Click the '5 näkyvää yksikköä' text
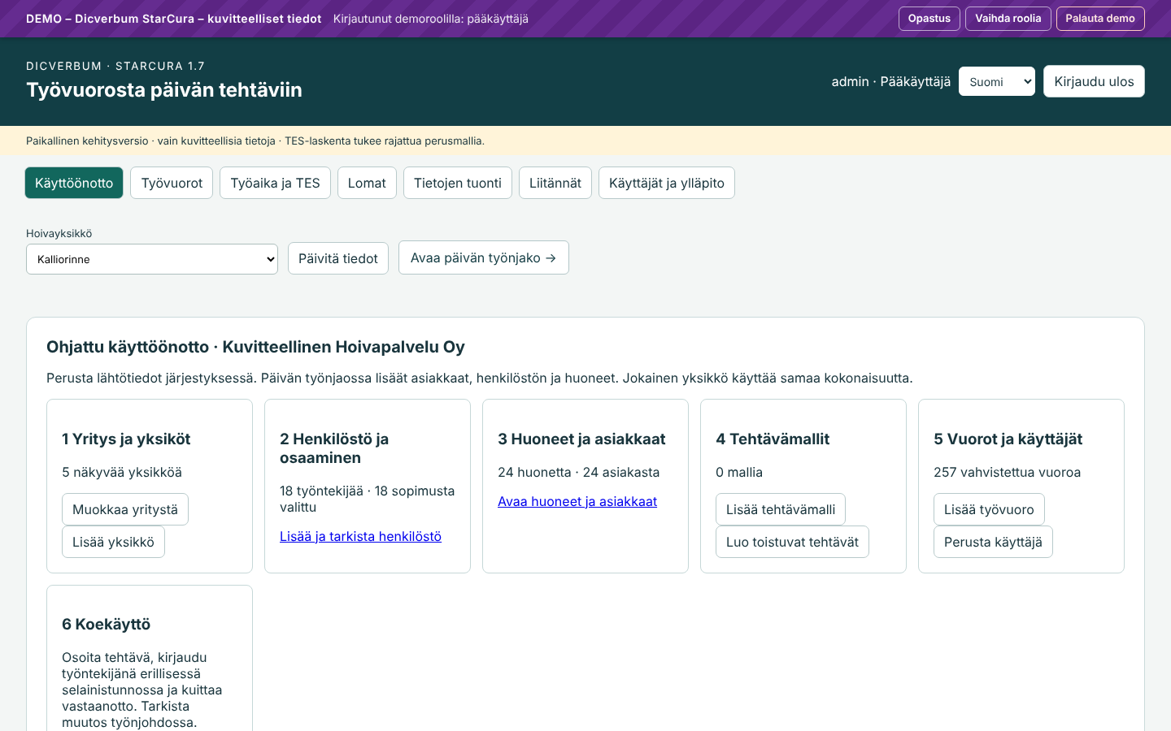Screen dimensions: 1171x731 tap(122, 472)
